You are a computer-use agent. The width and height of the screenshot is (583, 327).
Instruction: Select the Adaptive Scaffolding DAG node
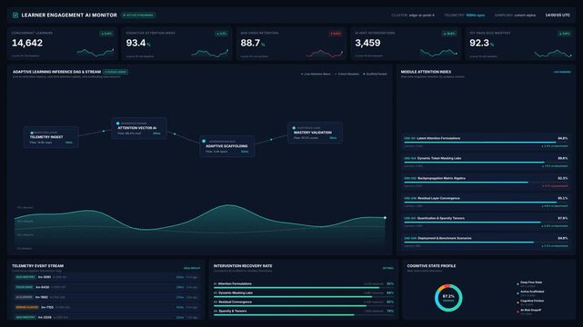pyautogui.click(x=226, y=146)
